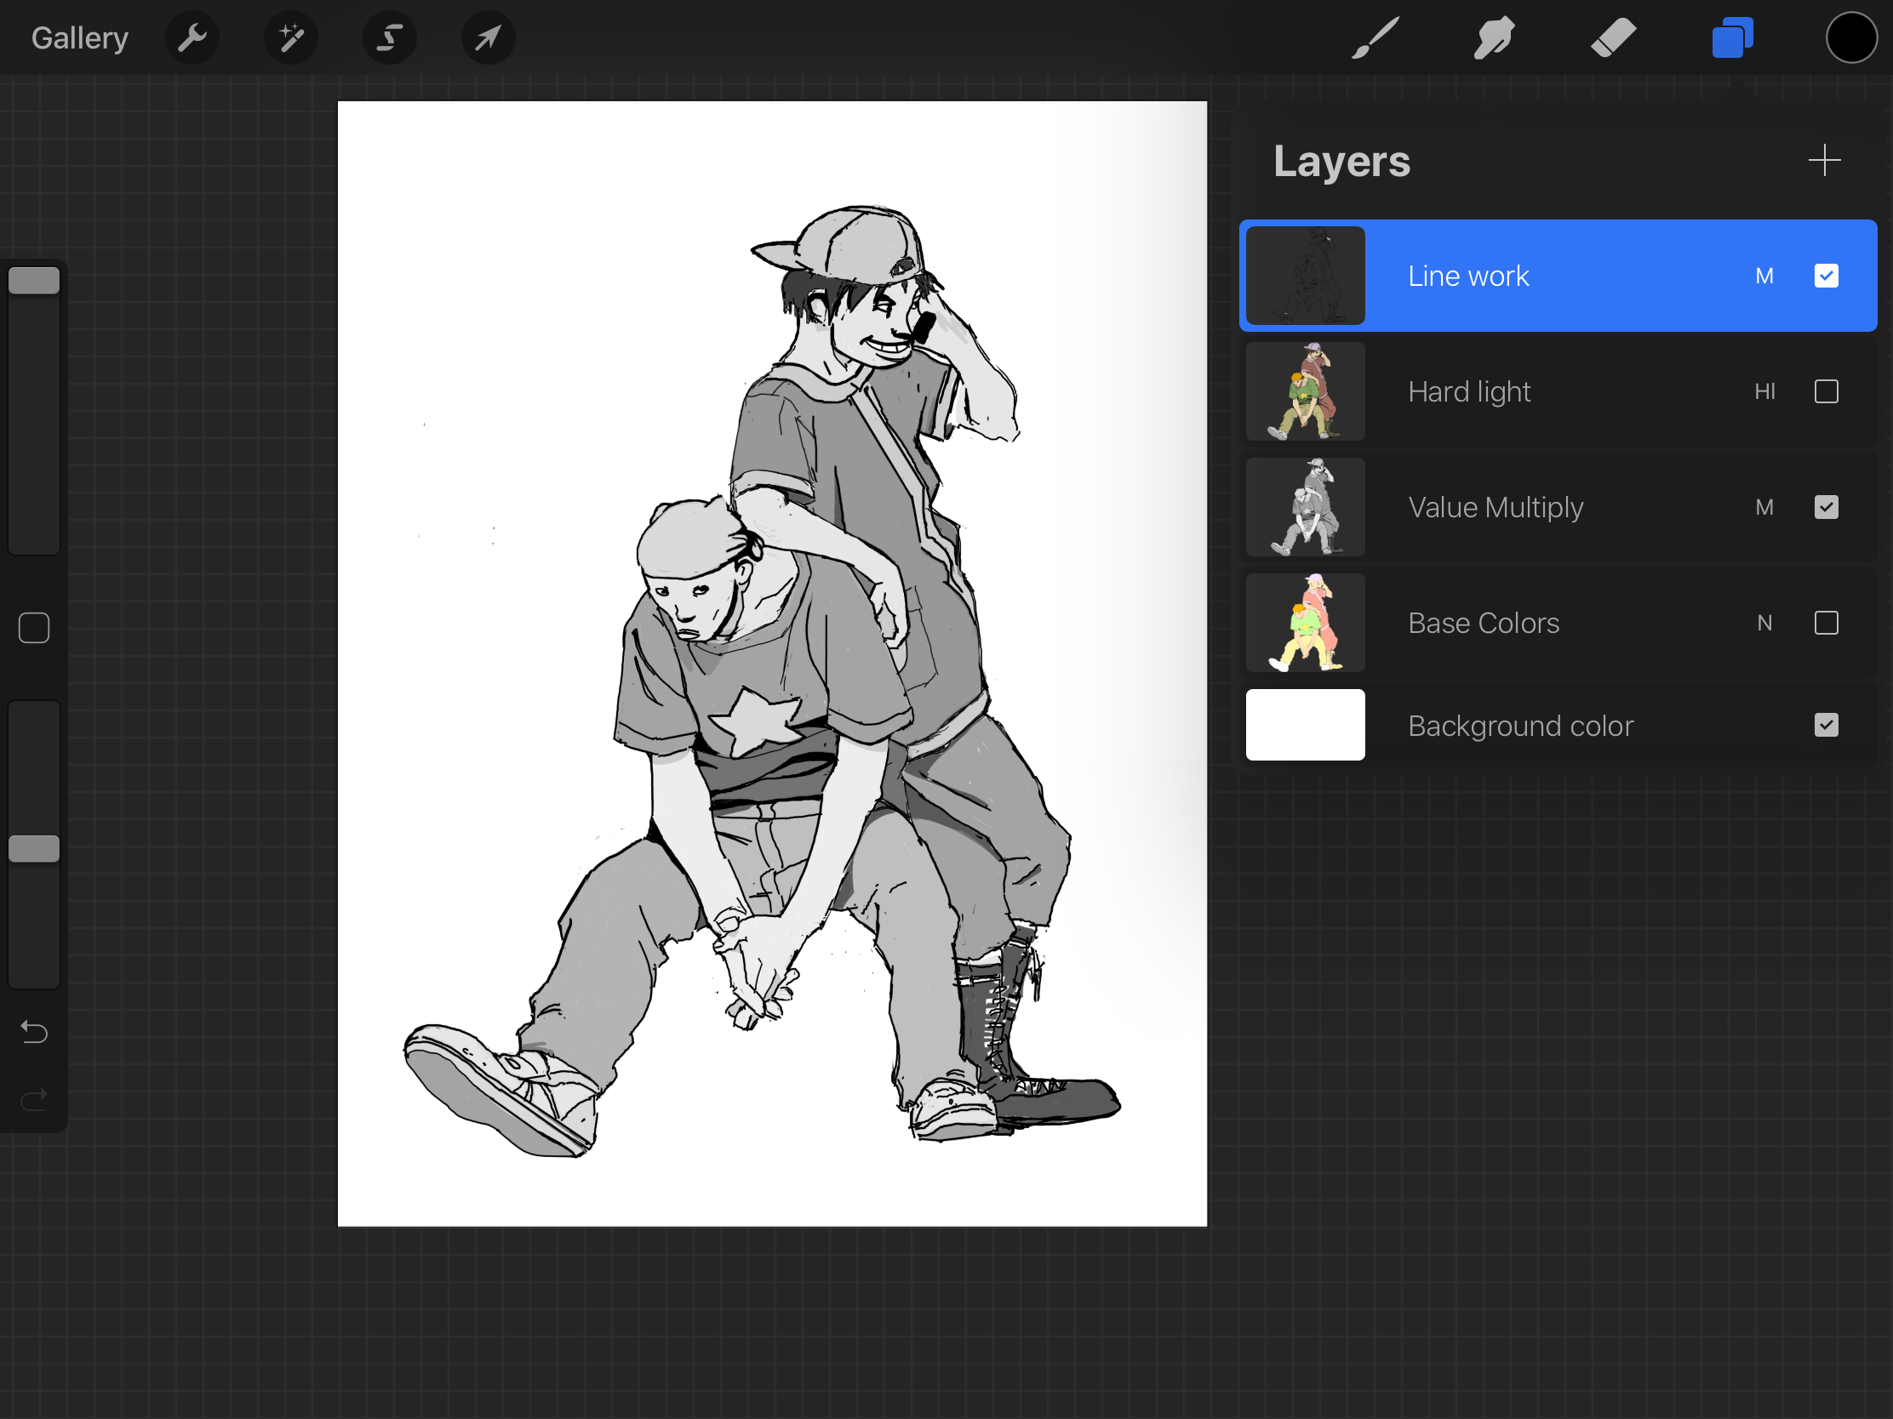This screenshot has height=1419, width=1893.
Task: Return to the Gallery
Action: 80,37
